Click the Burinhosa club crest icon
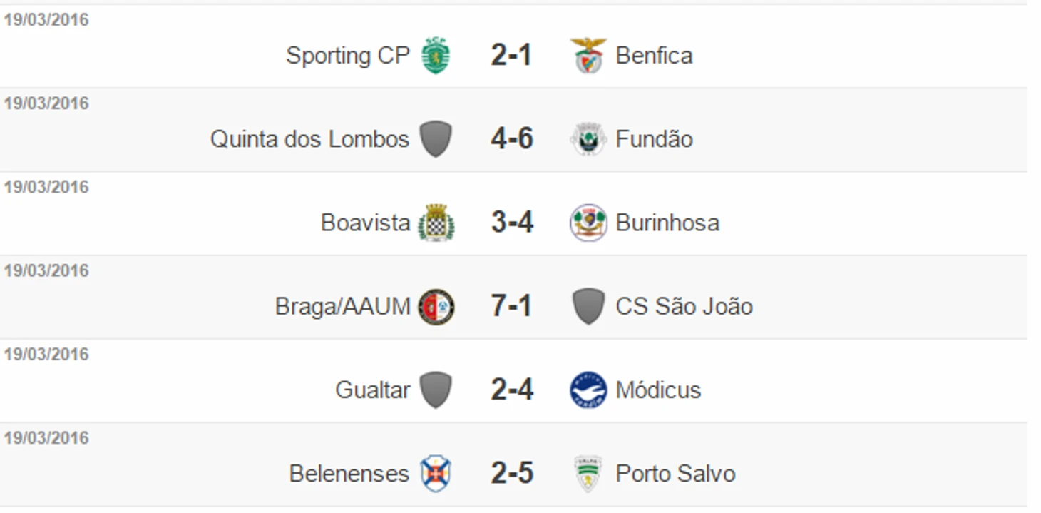Screen dimensions: 1041x513 click(588, 223)
